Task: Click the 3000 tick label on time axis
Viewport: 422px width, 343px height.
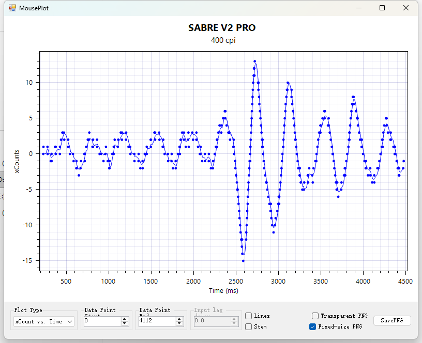Action: point(278,282)
